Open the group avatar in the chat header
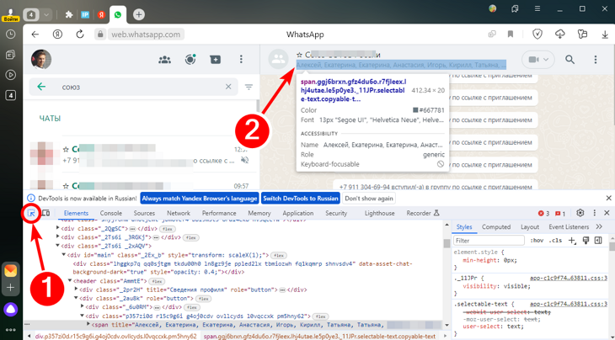Image resolution: width=615 pixels, height=340 pixels. click(278, 60)
